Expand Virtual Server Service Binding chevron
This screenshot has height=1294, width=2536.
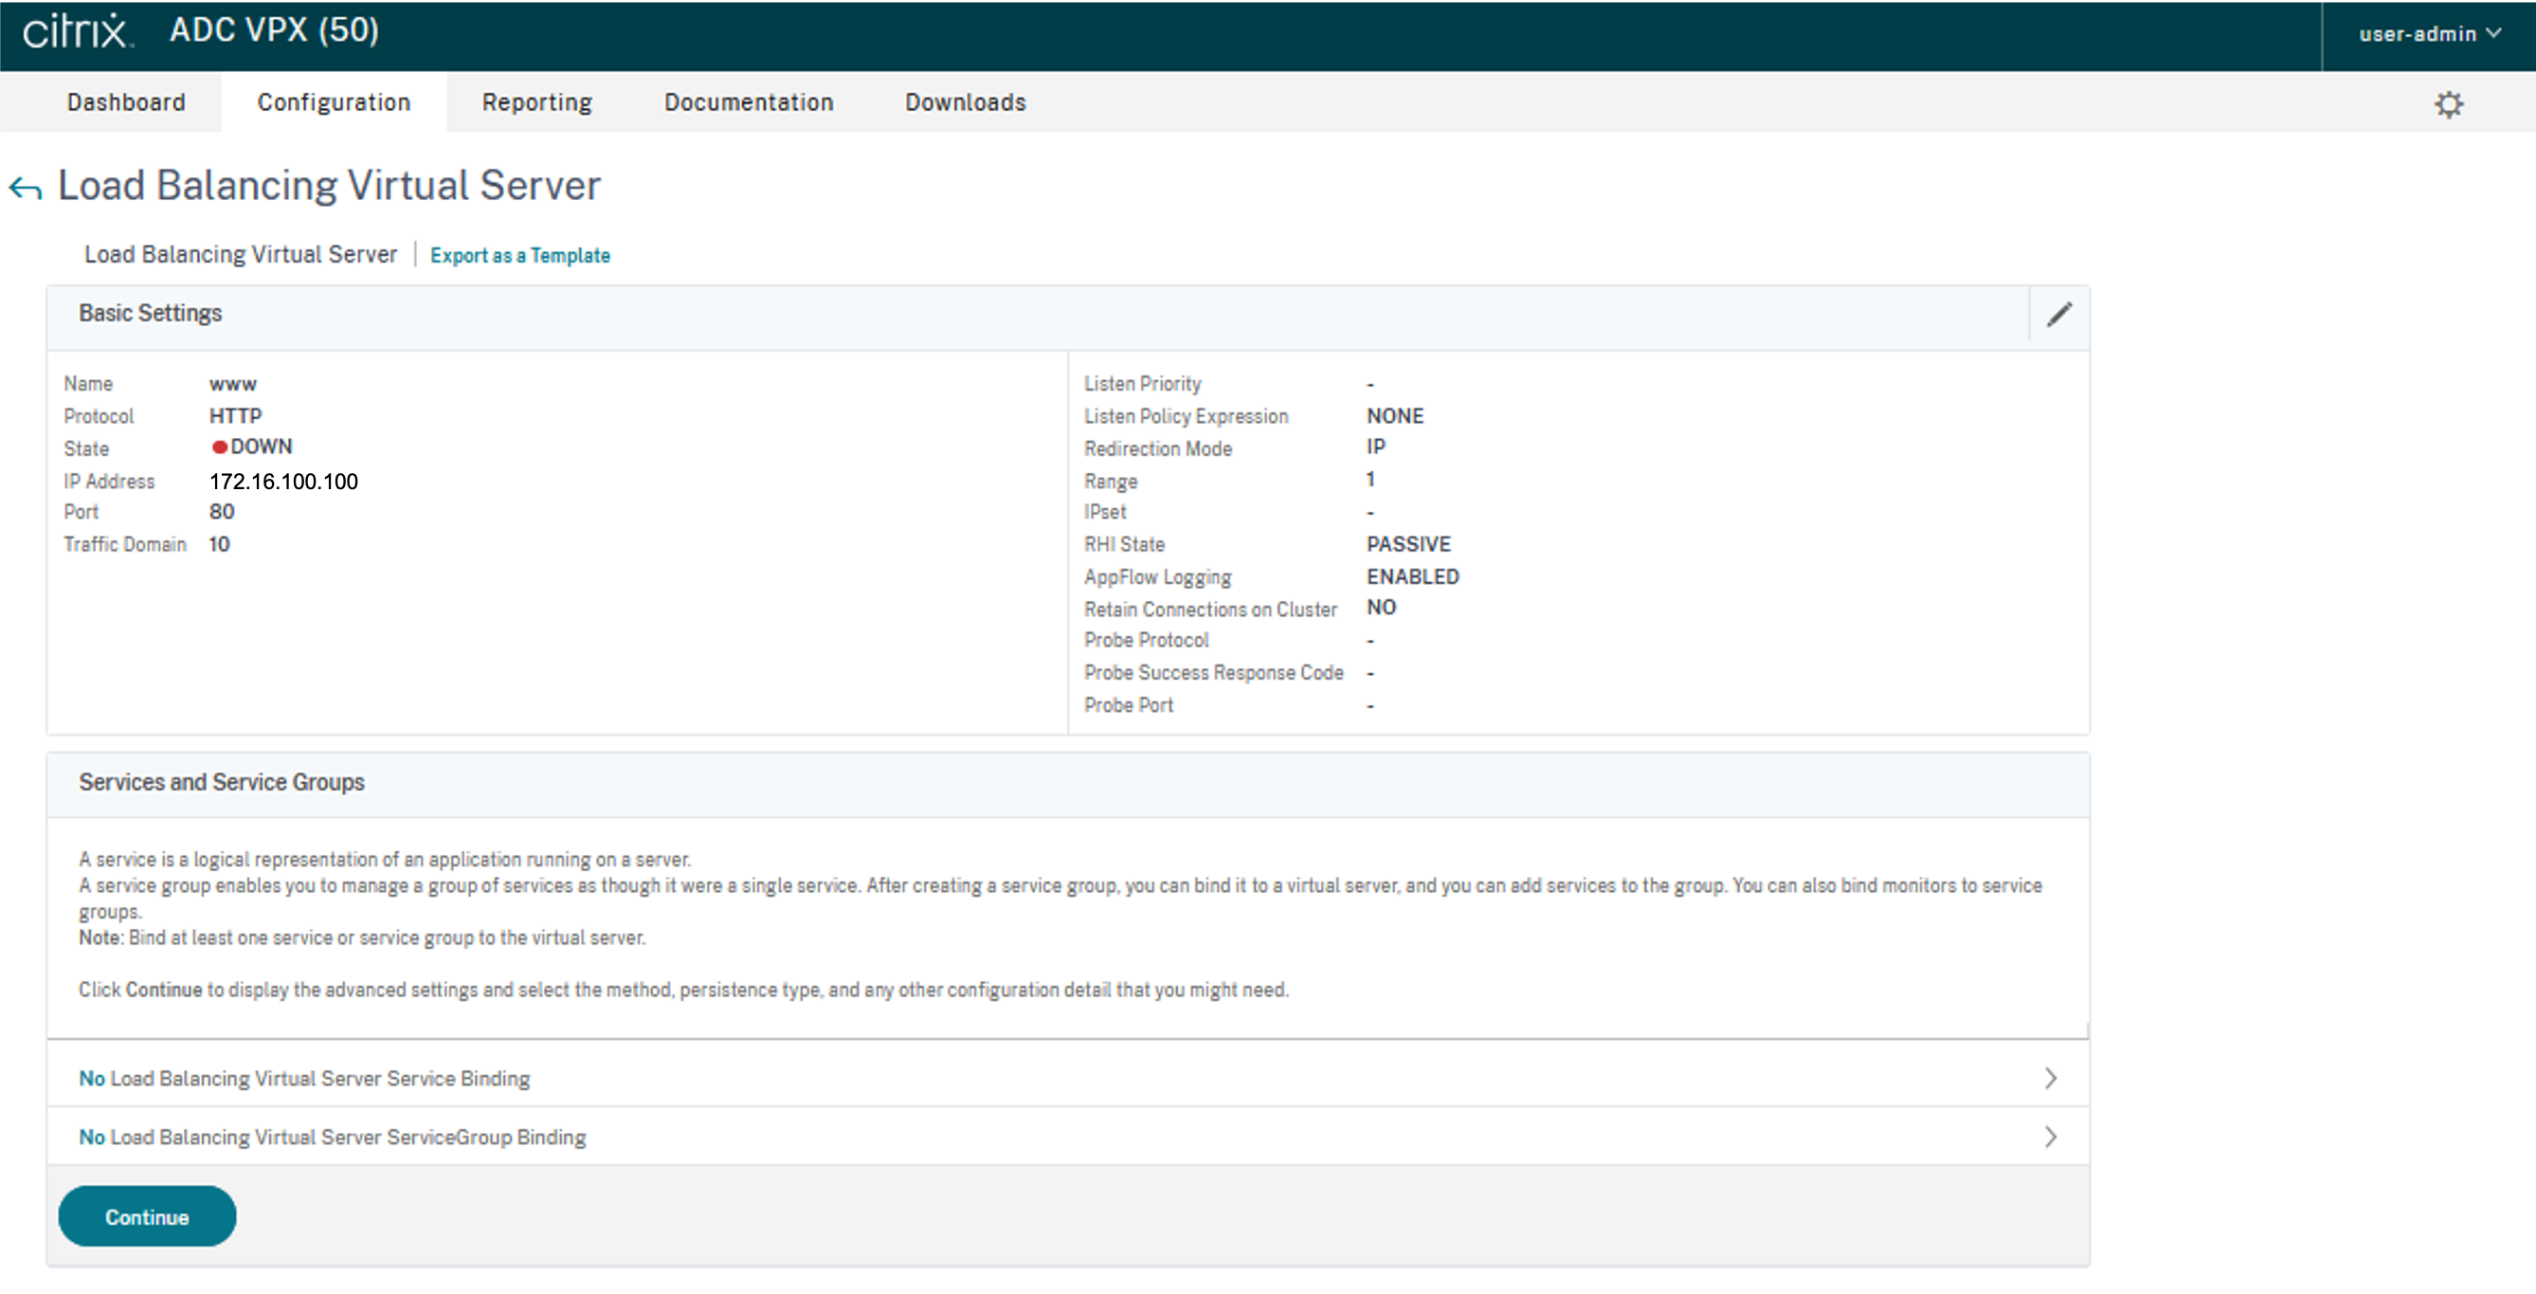click(2050, 1079)
